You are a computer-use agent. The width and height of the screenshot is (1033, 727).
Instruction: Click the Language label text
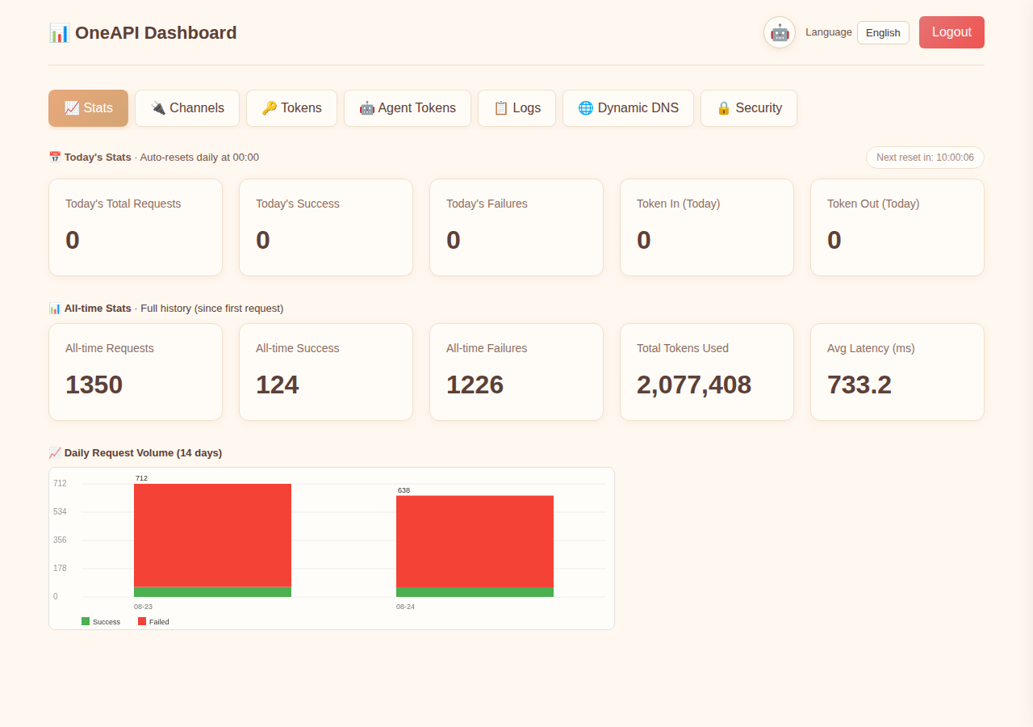(x=829, y=32)
